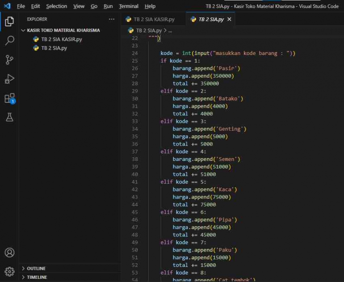Open the Extensions view with badge
Image resolution: width=344 pixels, height=282 pixels.
coord(10,98)
